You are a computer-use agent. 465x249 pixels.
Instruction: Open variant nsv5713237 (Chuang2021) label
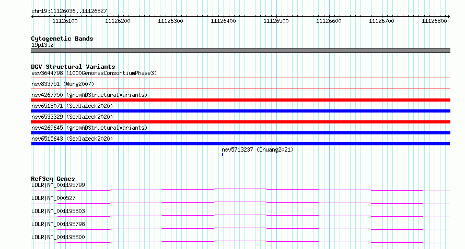[258, 150]
